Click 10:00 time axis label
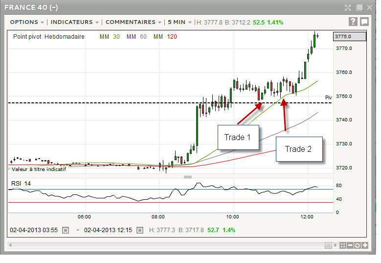381x263 pixels. pyautogui.click(x=232, y=217)
